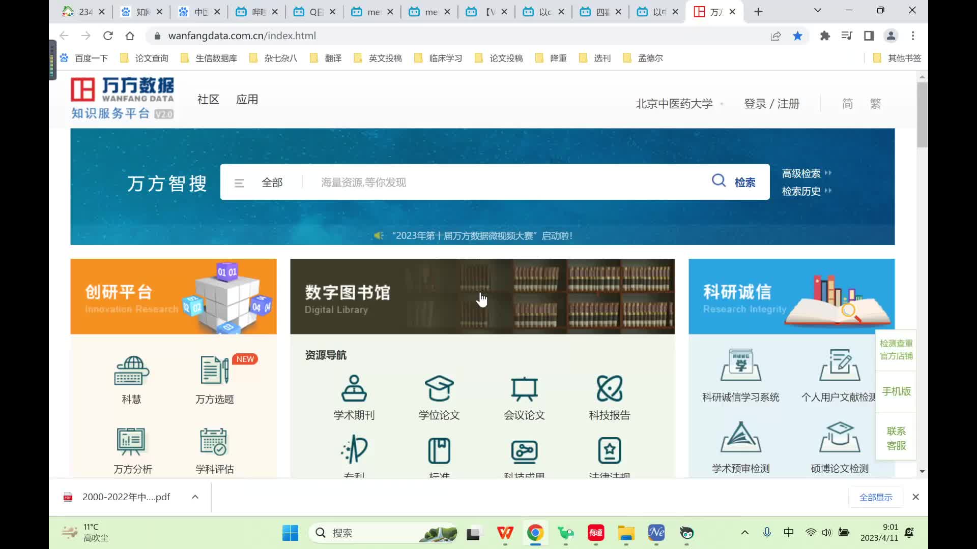
Task: Click 全部显示 downloads button
Action: (875, 497)
